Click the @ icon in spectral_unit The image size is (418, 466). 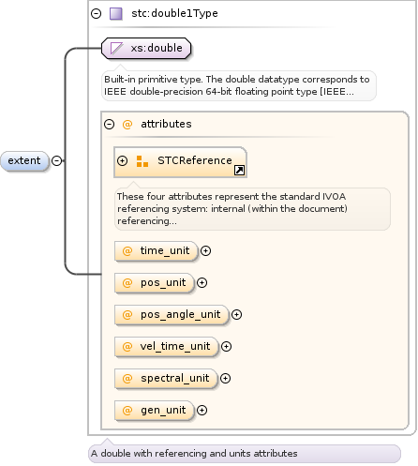pyautogui.click(x=127, y=379)
